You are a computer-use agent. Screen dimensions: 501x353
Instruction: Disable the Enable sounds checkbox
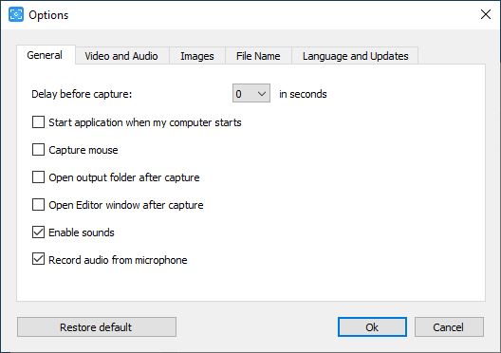38,232
